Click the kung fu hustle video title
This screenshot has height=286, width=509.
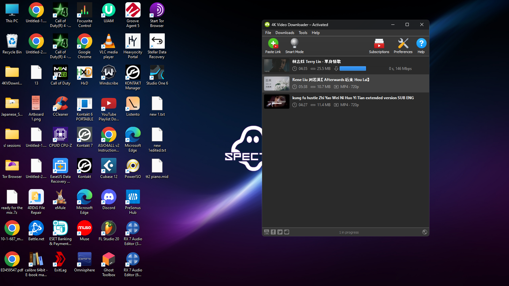[x=353, y=98]
